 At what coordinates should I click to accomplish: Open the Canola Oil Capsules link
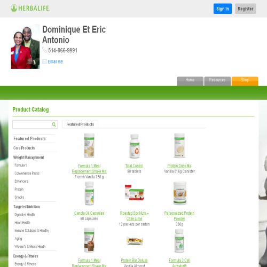[x=89, y=213]
